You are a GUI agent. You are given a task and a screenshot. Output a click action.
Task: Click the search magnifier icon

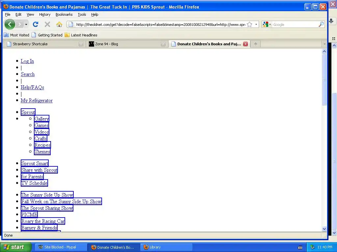(x=321, y=24)
